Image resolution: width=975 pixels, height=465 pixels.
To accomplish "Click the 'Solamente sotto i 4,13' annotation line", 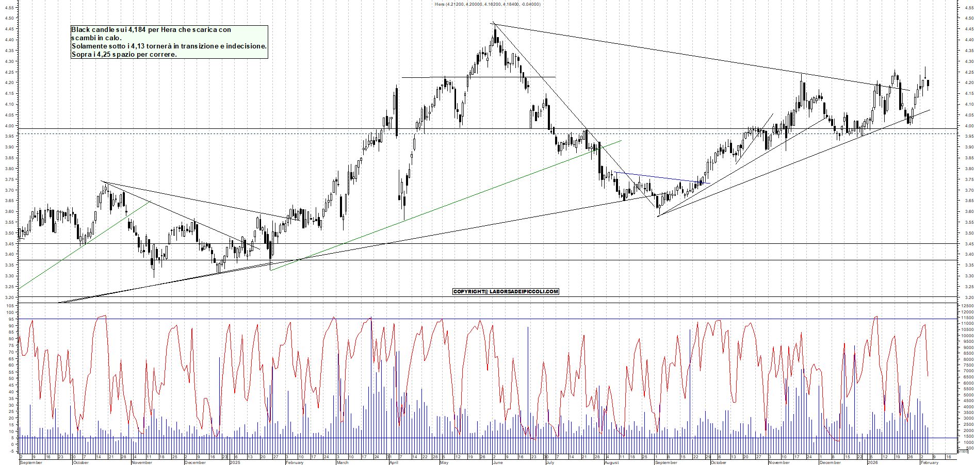I will click(169, 46).
